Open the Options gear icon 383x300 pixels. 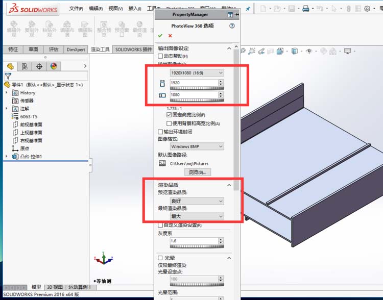pyautogui.click(x=367, y=9)
